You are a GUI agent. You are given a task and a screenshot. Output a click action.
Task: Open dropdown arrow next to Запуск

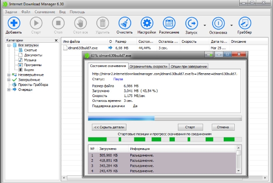pyautogui.click(x=204, y=26)
